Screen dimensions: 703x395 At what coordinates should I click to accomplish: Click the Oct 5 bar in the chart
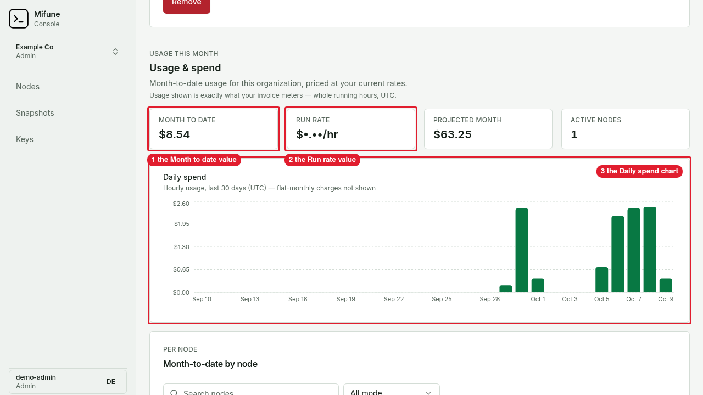click(x=602, y=280)
